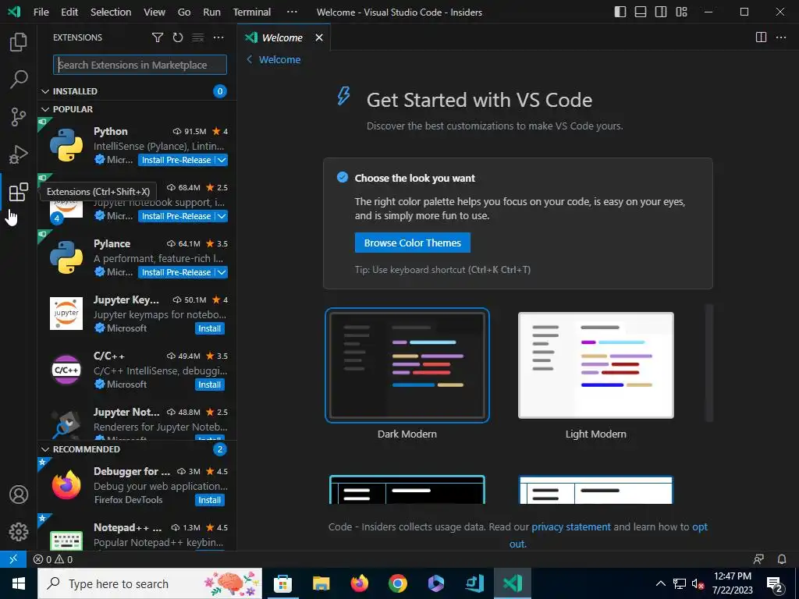Open the Explorer view in activity bar
This screenshot has width=799, height=599.
19,42
